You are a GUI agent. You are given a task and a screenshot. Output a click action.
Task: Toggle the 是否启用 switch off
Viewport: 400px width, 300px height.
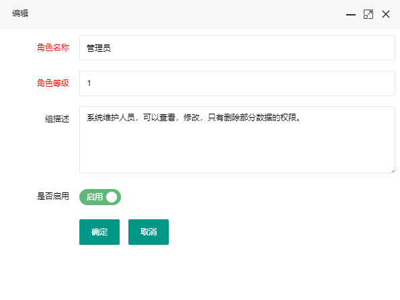click(100, 197)
